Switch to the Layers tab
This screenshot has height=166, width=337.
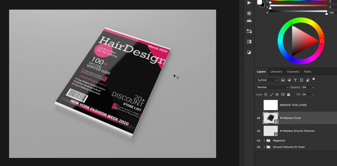(261, 72)
